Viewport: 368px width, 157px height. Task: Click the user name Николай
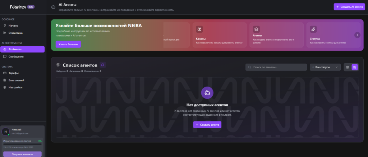16,130
